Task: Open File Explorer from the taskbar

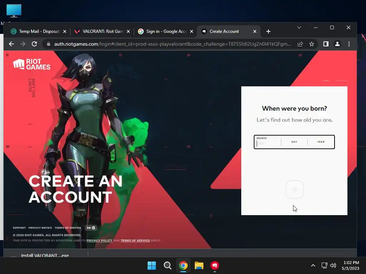Action: [x=199, y=265]
